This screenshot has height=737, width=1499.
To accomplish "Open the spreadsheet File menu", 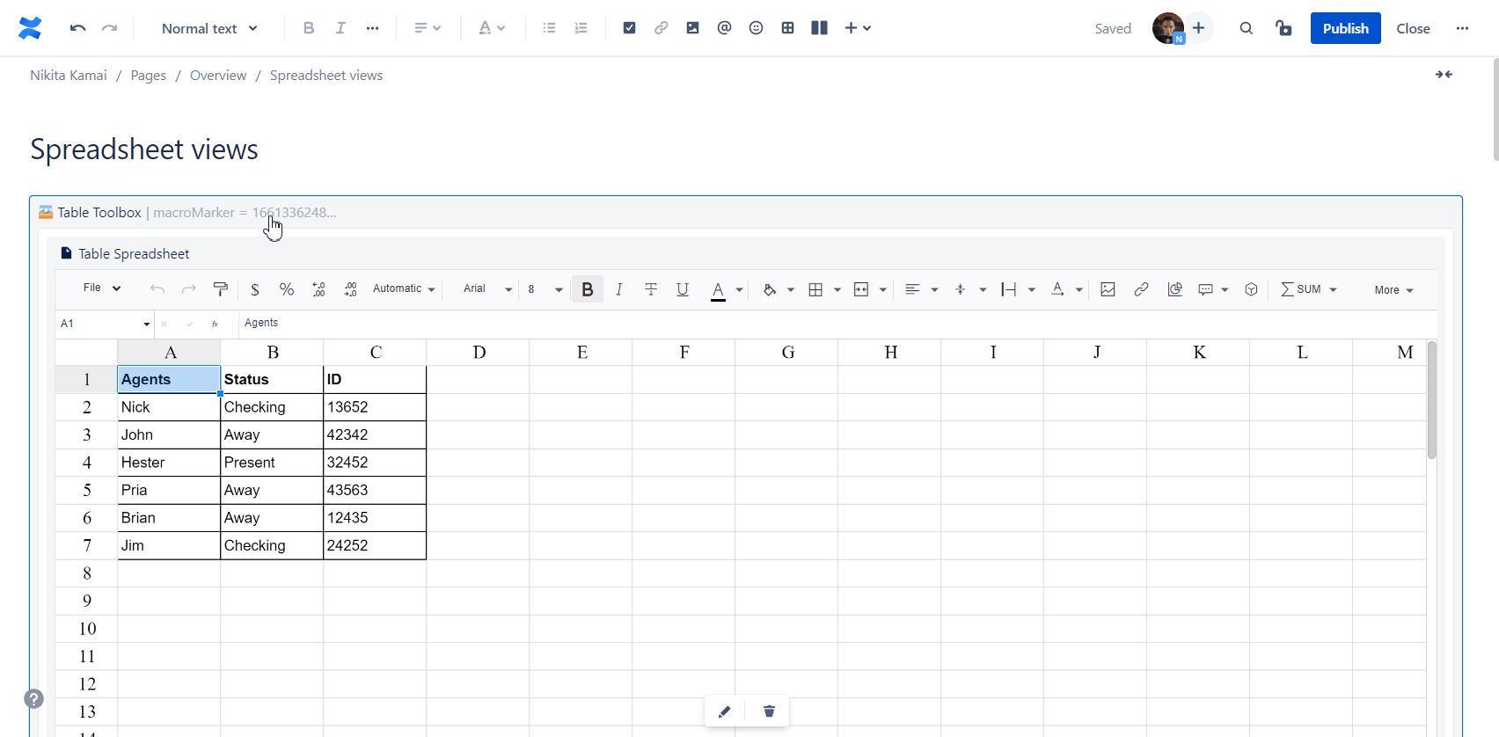I will (101, 288).
